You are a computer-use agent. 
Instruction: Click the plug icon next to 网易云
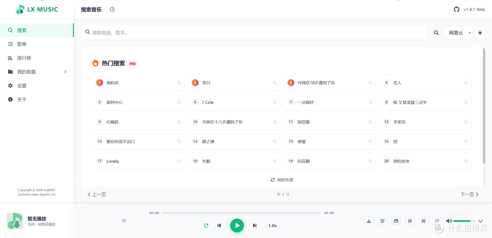click(x=480, y=33)
